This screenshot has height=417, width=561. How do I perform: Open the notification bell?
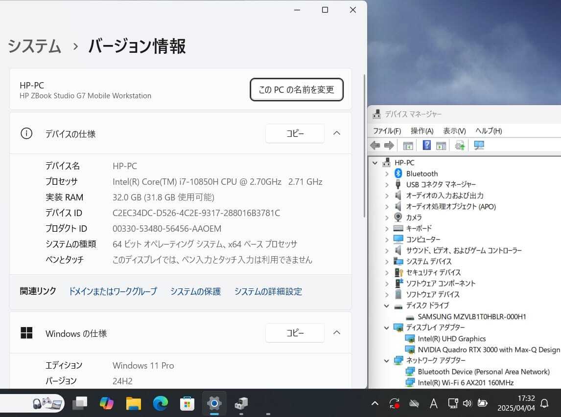(544, 403)
